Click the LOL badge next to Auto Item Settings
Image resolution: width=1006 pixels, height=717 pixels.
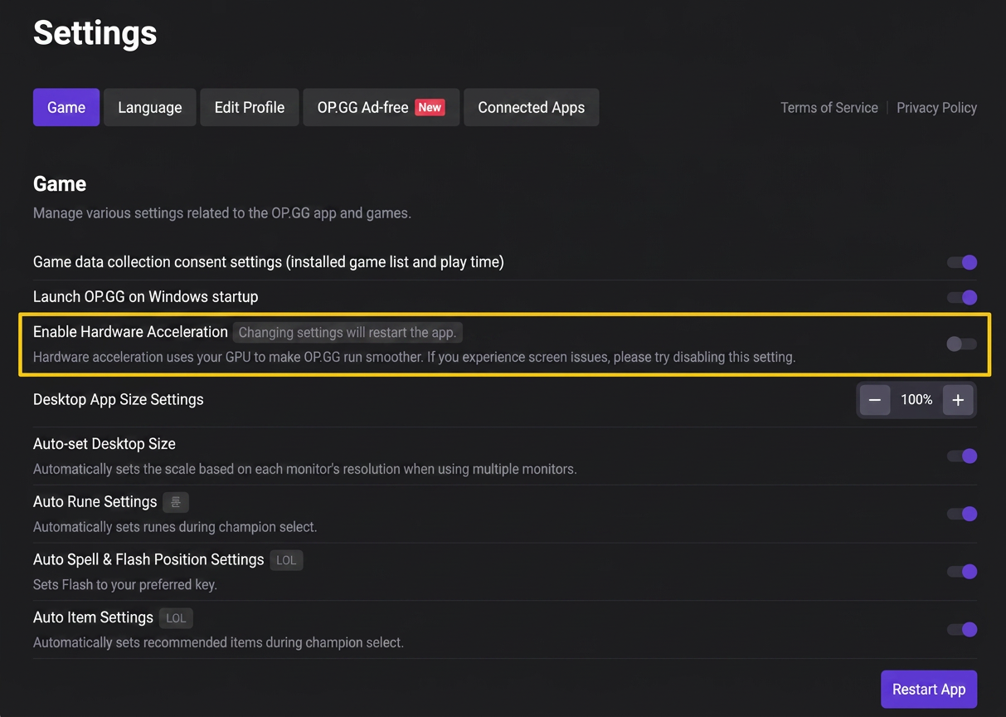176,618
